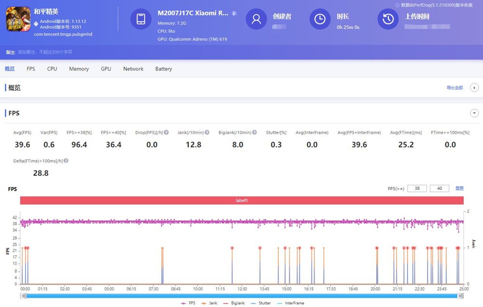Collapse the 概览 panel with the arrow button
Image resolution: width=483 pixels, height=307 pixels.
[474, 87]
